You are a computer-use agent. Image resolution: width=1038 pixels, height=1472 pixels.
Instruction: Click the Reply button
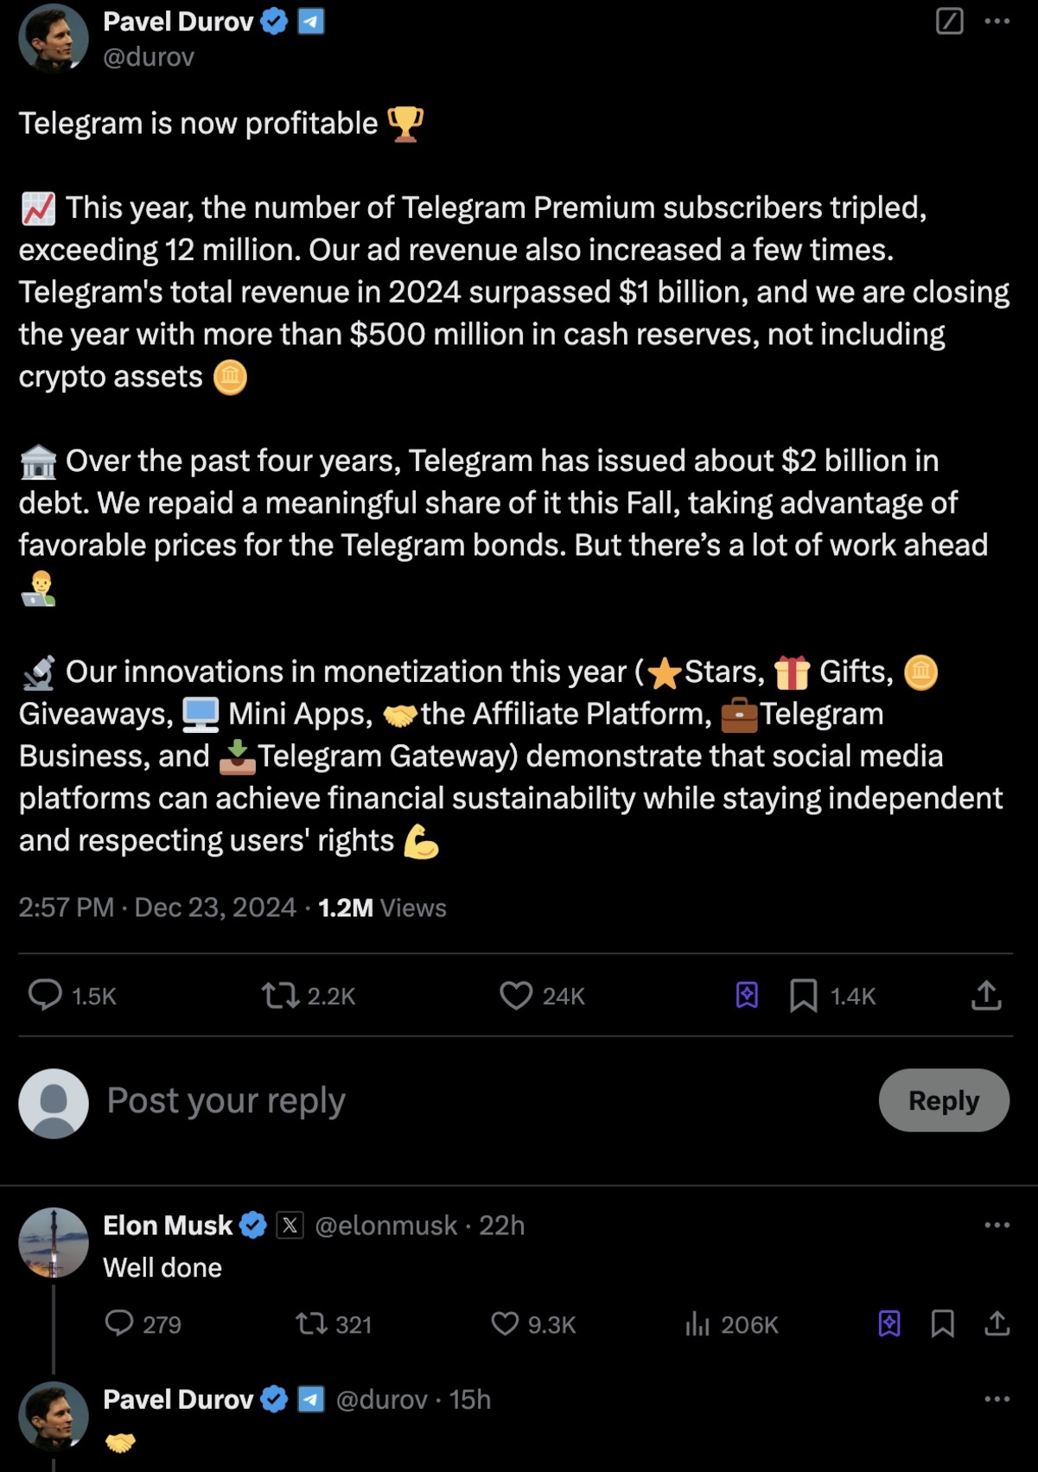point(944,1100)
